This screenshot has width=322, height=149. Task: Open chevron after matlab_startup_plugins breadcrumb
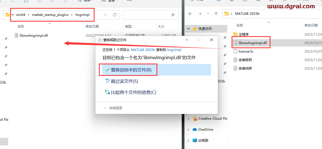coord(72,15)
